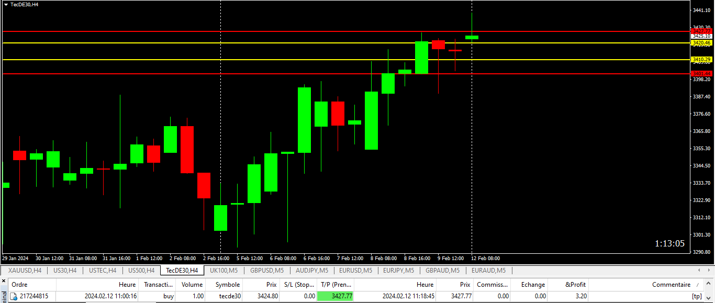This screenshot has height=303, width=715.
Task: Open the USTEC,H4 chart tab
Action: click(x=103, y=271)
